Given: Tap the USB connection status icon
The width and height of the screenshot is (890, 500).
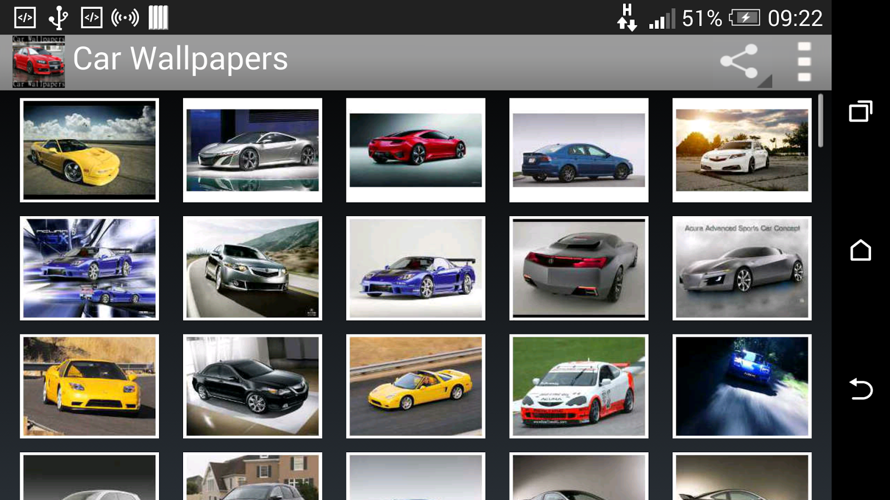Looking at the screenshot, I should 58,18.
